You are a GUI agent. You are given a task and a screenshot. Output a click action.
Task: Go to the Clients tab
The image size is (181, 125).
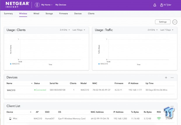[91, 14]
